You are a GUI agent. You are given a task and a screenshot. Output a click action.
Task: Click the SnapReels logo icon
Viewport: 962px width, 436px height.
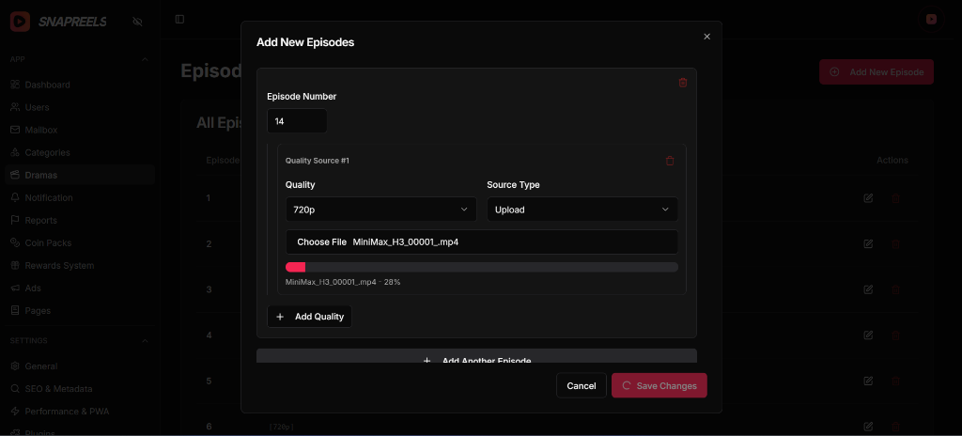[x=21, y=22]
